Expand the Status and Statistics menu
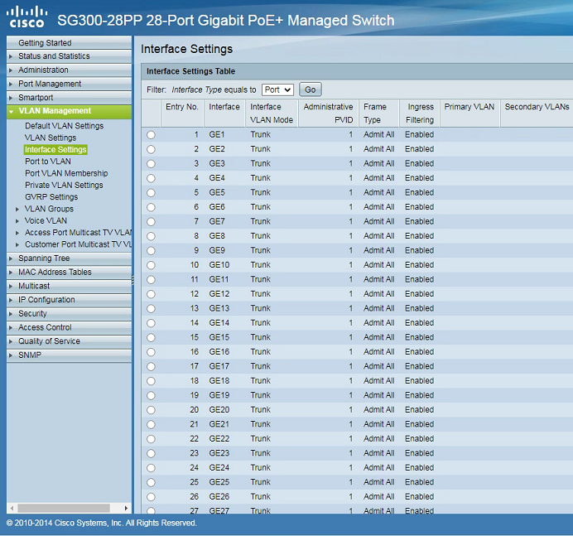 click(54, 56)
